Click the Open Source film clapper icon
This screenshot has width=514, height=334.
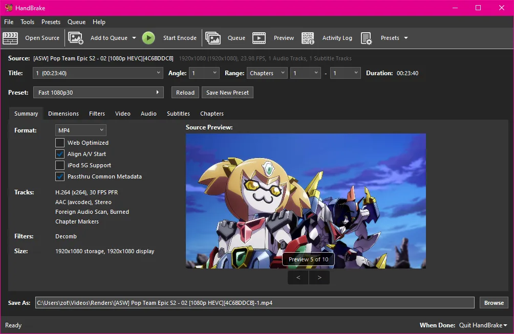(10, 38)
